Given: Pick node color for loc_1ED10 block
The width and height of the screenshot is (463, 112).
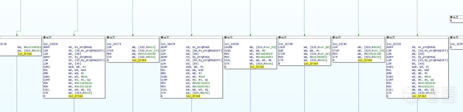Looking at the screenshot, I should [x=45, y=37].
